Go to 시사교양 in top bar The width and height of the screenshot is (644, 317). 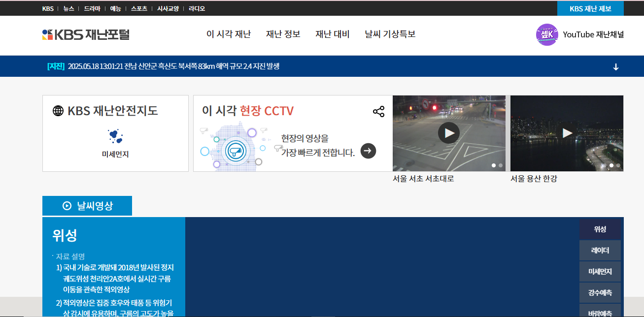coord(168,8)
